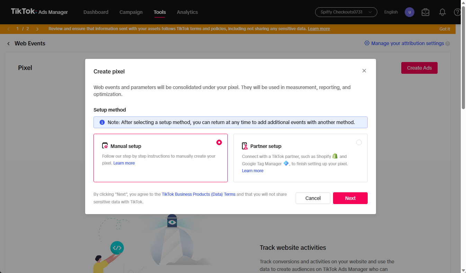Viewport: 466px width, 273px height.
Task: Click the Next button
Action: [350, 198]
